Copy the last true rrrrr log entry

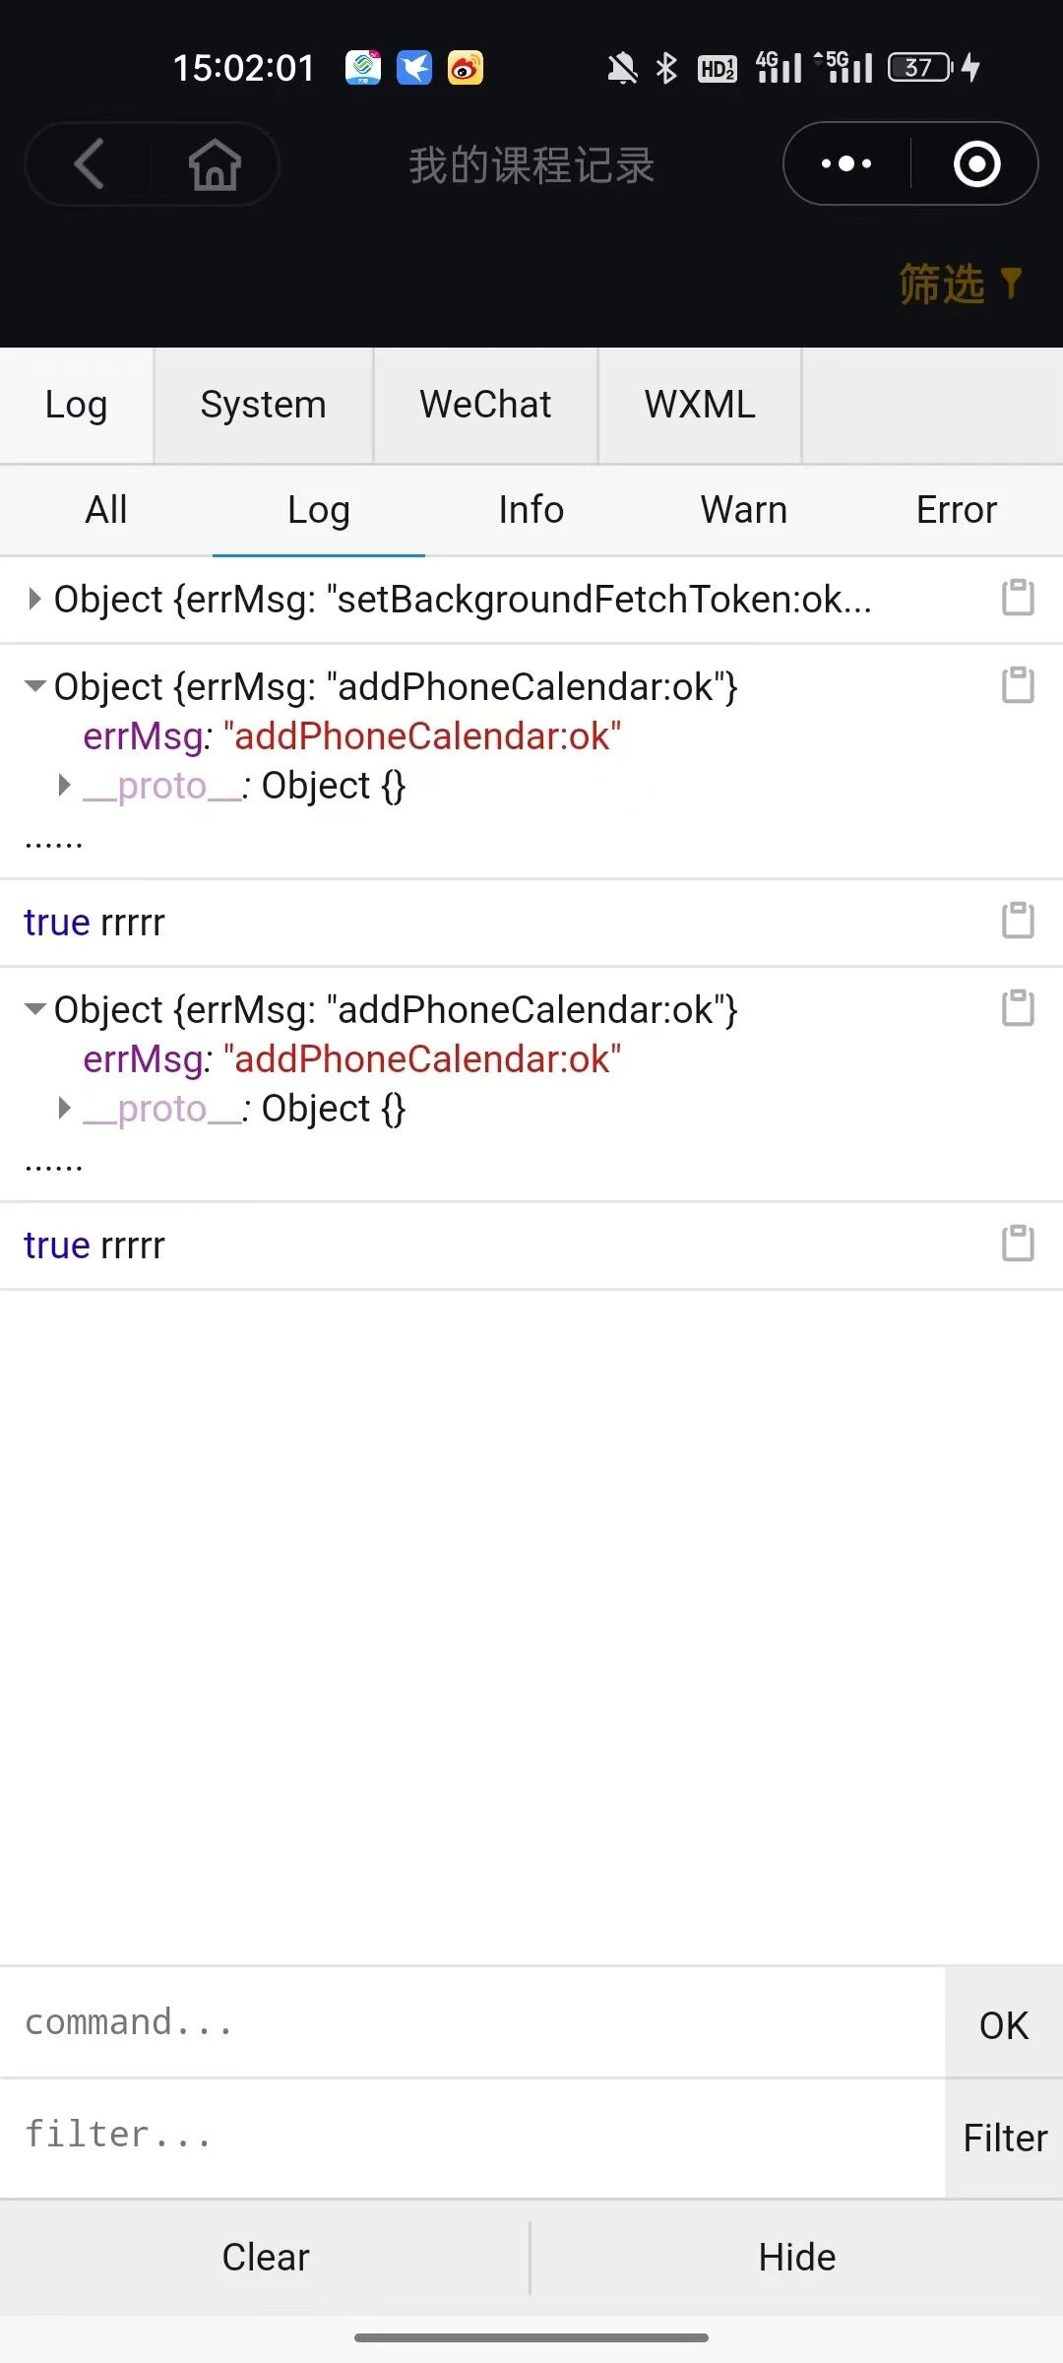coord(1018,1244)
